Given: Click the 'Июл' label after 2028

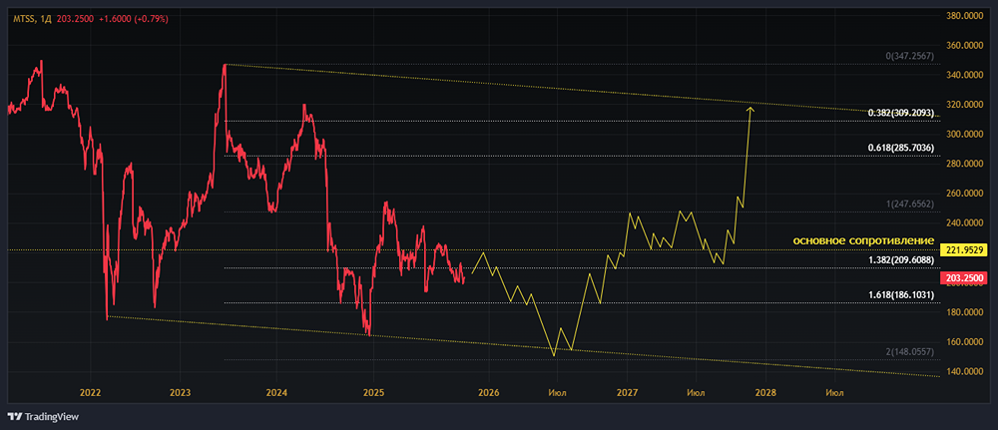Looking at the screenshot, I should (x=834, y=392).
